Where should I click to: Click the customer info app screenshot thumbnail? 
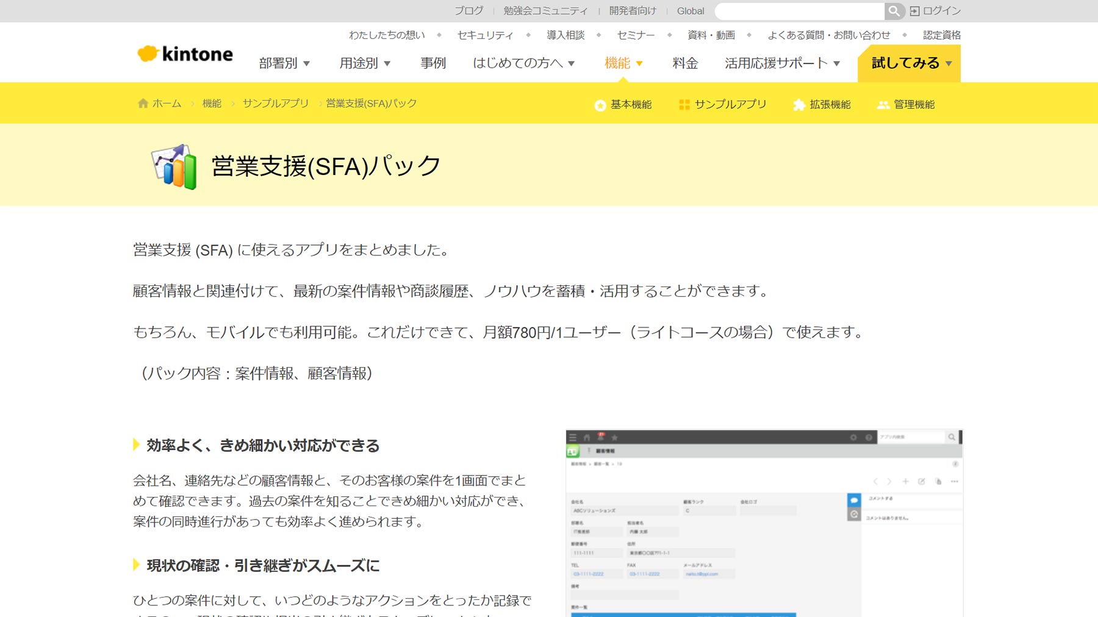[764, 523]
